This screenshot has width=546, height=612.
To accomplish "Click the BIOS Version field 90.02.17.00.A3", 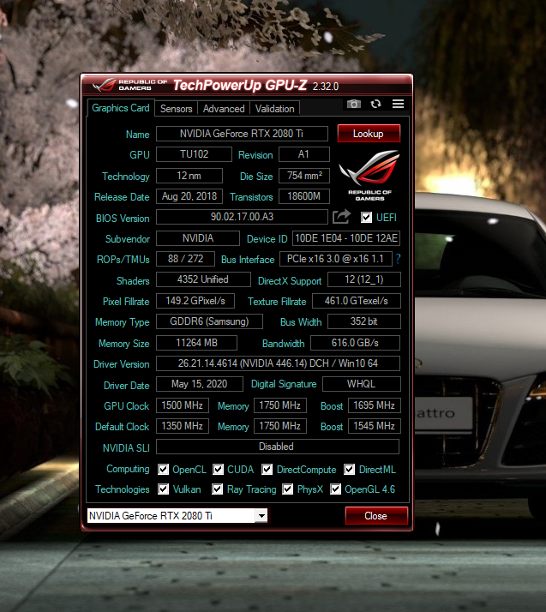I will (242, 217).
